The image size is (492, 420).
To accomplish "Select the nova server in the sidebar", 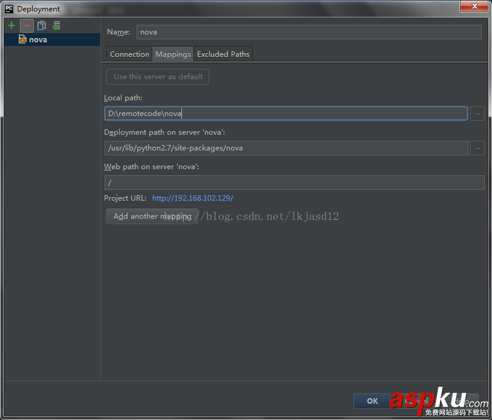I will point(37,39).
